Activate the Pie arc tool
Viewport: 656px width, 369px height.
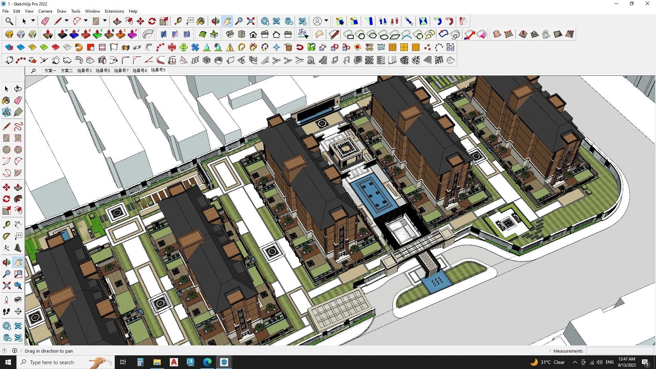click(18, 173)
